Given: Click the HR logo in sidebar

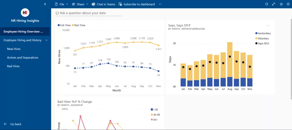Looking at the screenshot, I should [25, 12].
